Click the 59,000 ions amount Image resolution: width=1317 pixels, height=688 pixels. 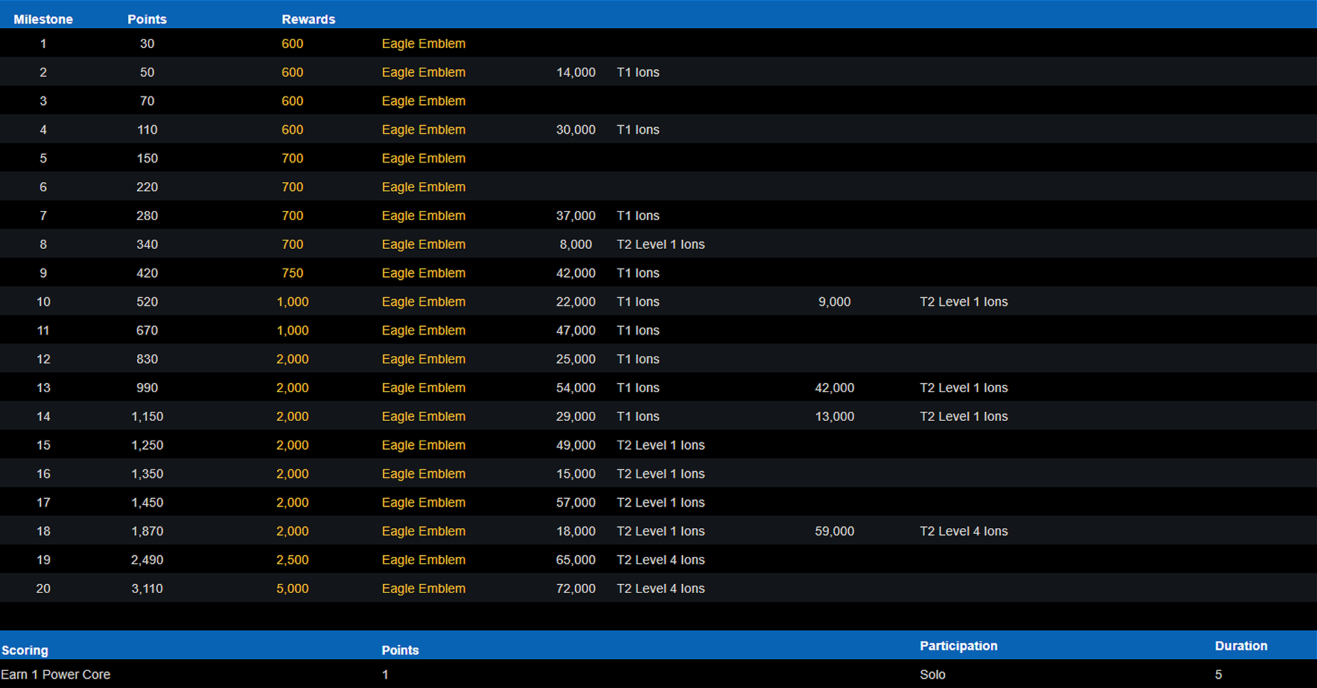(x=834, y=531)
